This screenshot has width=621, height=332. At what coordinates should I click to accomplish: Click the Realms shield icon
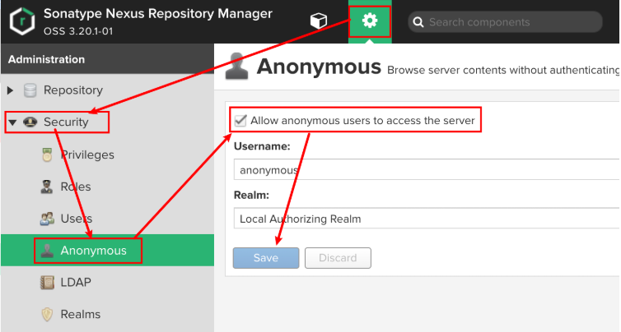[47, 315]
